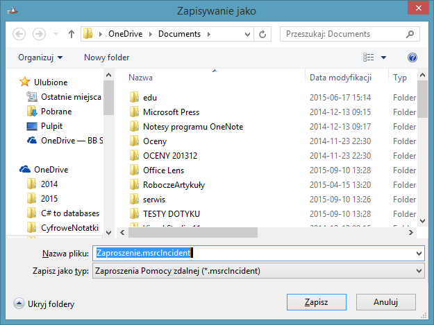The width and height of the screenshot is (434, 325).
Task: Click the Back navigation arrow
Action: click(x=19, y=34)
